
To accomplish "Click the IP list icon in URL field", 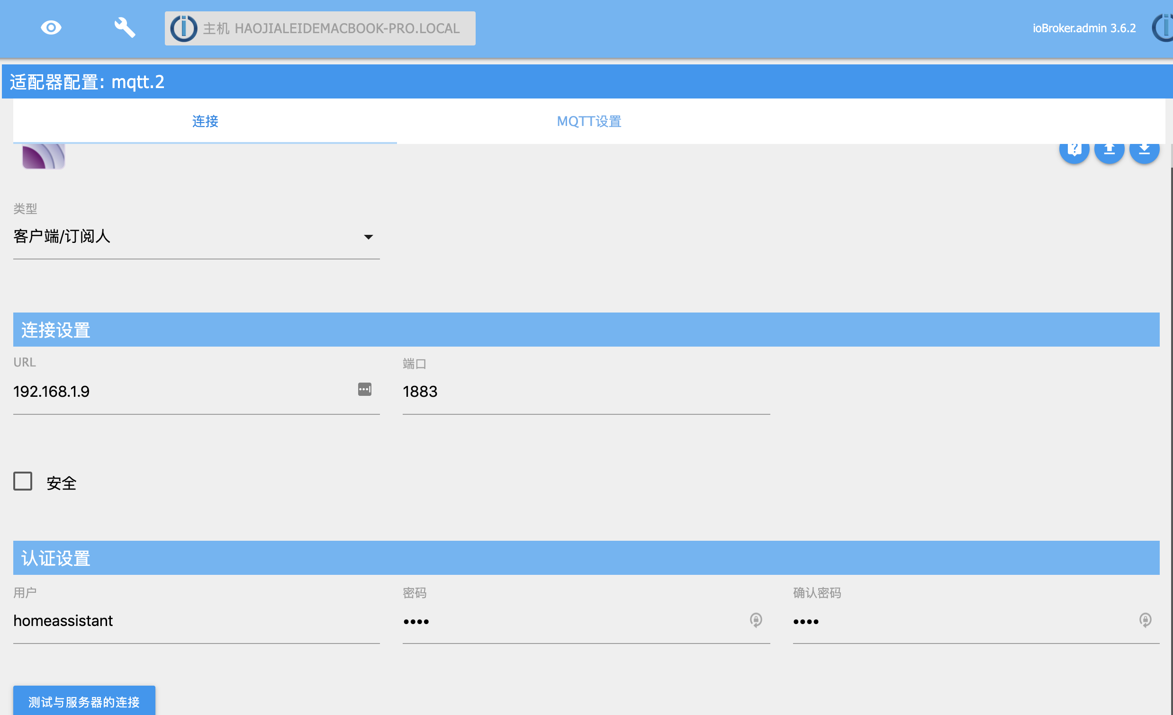I will click(x=365, y=389).
